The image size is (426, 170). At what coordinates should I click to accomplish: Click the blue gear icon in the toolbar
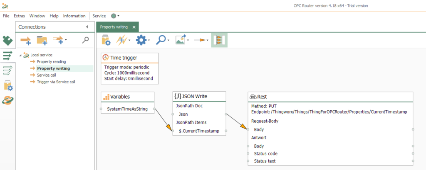[x=141, y=40]
